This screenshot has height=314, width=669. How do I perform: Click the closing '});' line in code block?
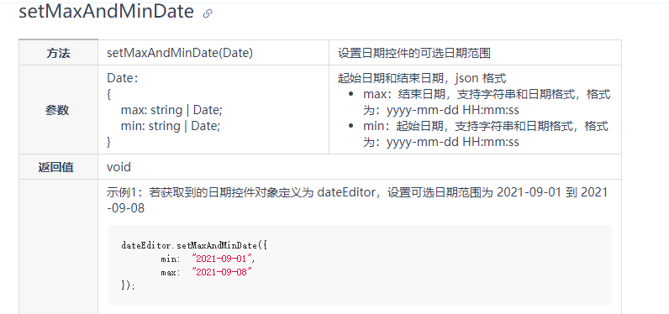tap(128, 285)
